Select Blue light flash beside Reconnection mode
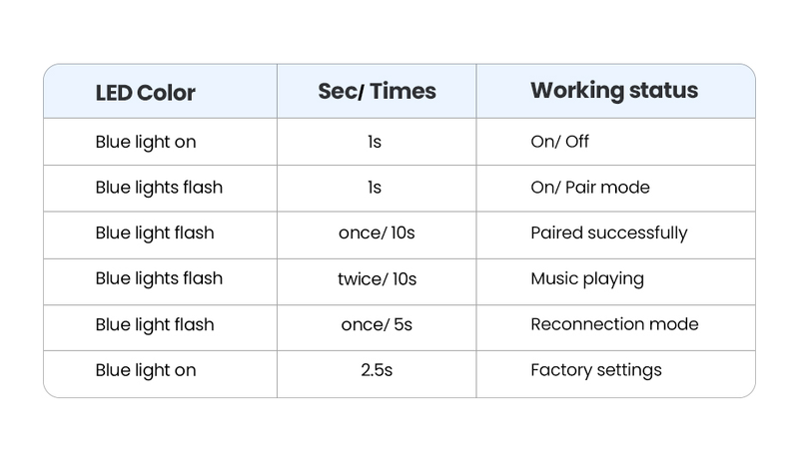Image resolution: width=799 pixels, height=460 pixels. (155, 324)
